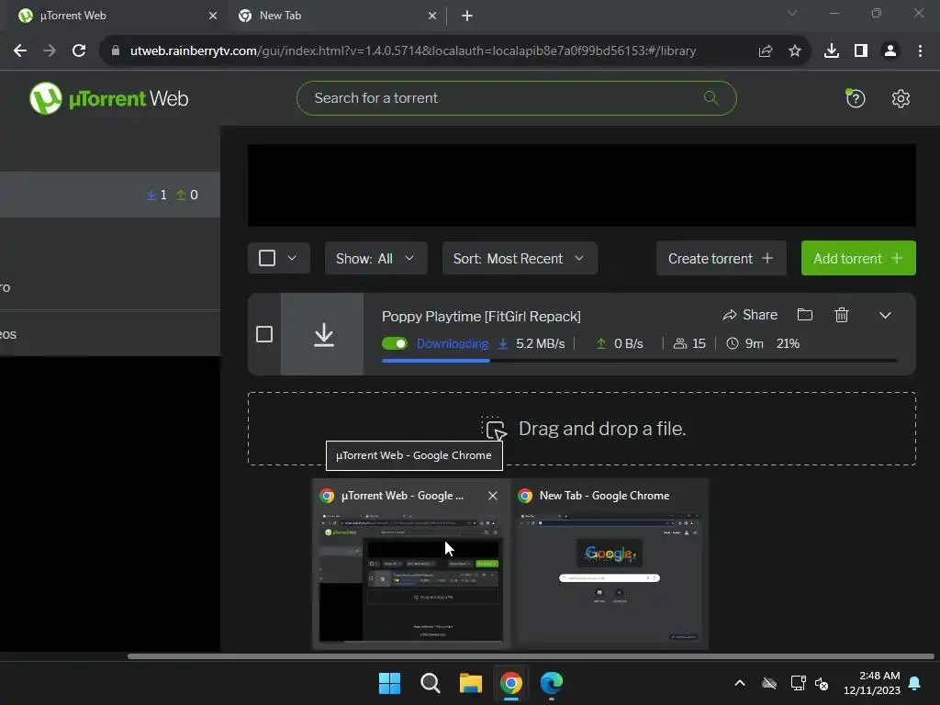
Task: Click the network icon in system tray
Action: tap(798, 683)
